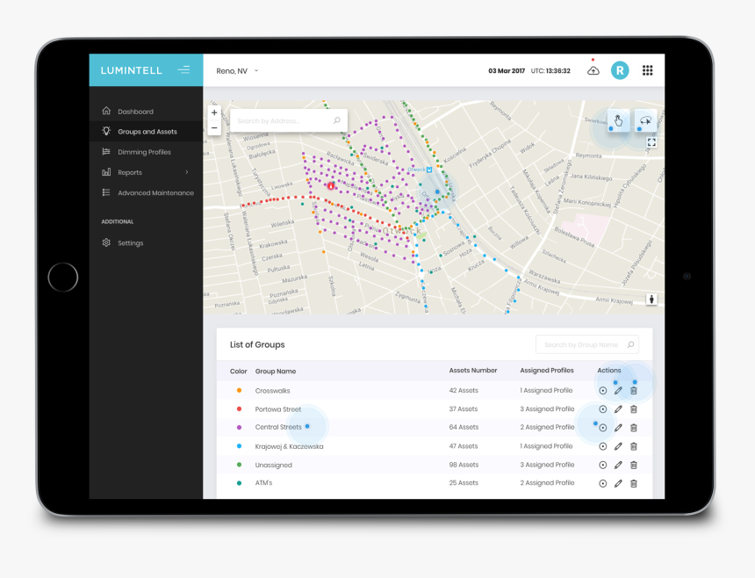Click the LUMINTELL logo
The width and height of the screenshot is (755, 578).
tap(131, 70)
